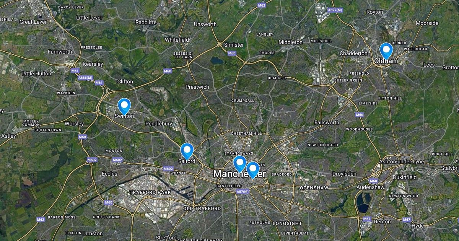Image resolution: width=459 pixels, height=241 pixels.
Task: Select the Eccles town label
Action: tap(109, 174)
